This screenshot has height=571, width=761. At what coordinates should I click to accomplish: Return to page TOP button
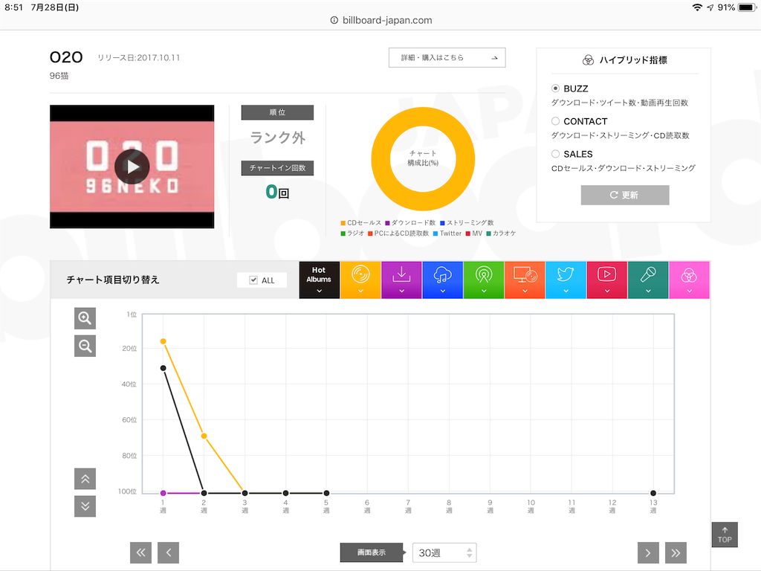pyautogui.click(x=725, y=535)
